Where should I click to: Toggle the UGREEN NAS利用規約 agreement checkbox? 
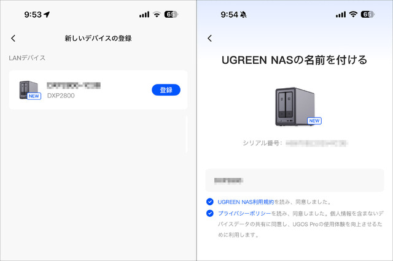[x=210, y=202]
